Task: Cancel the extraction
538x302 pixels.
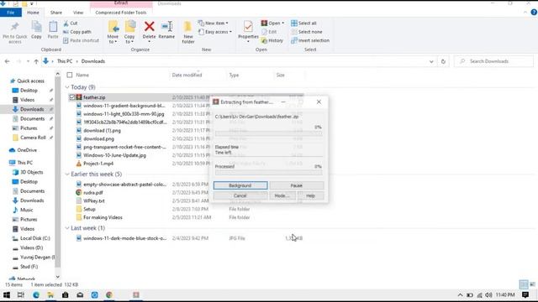Action: coord(240,195)
